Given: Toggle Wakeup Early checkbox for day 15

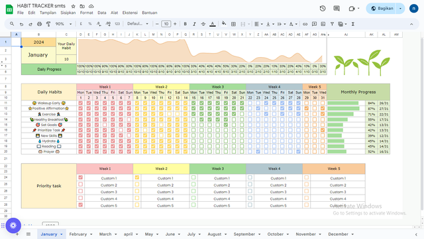Looking at the screenshot, I should (193, 104).
